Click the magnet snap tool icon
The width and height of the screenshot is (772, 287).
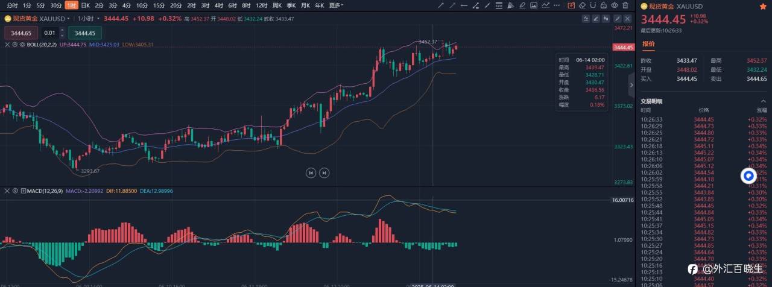click(x=593, y=5)
